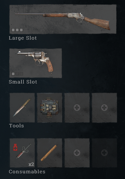Click the last size square under rifle
The image size is (125, 179).
[21, 30]
